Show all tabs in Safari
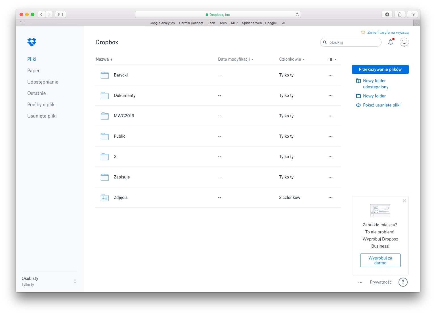The width and height of the screenshot is (436, 315). click(412, 14)
